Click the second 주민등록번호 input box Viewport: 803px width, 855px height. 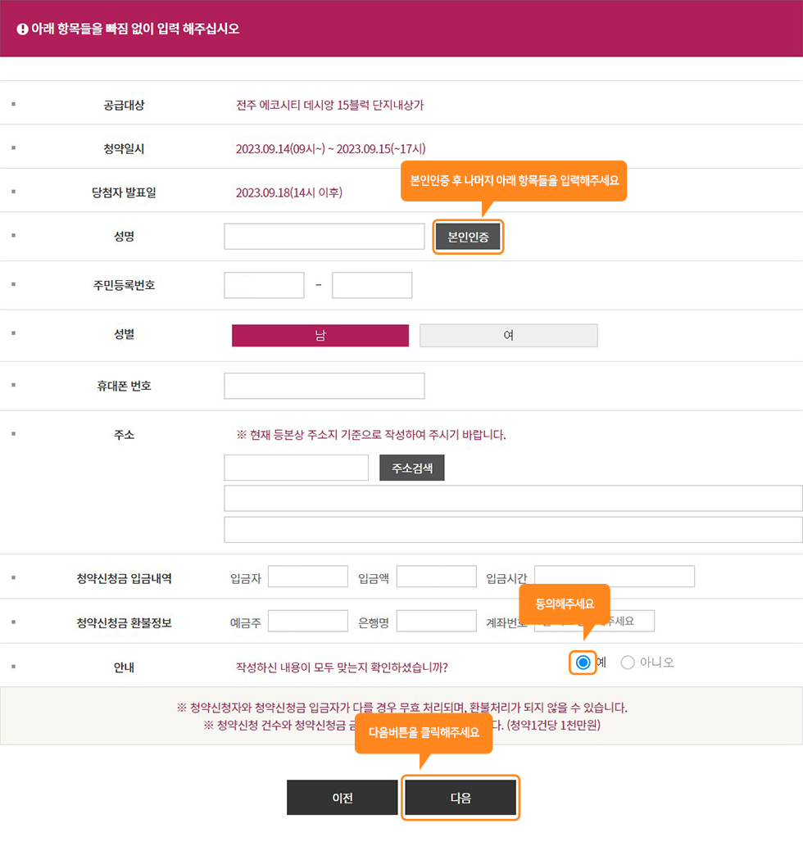pos(372,285)
